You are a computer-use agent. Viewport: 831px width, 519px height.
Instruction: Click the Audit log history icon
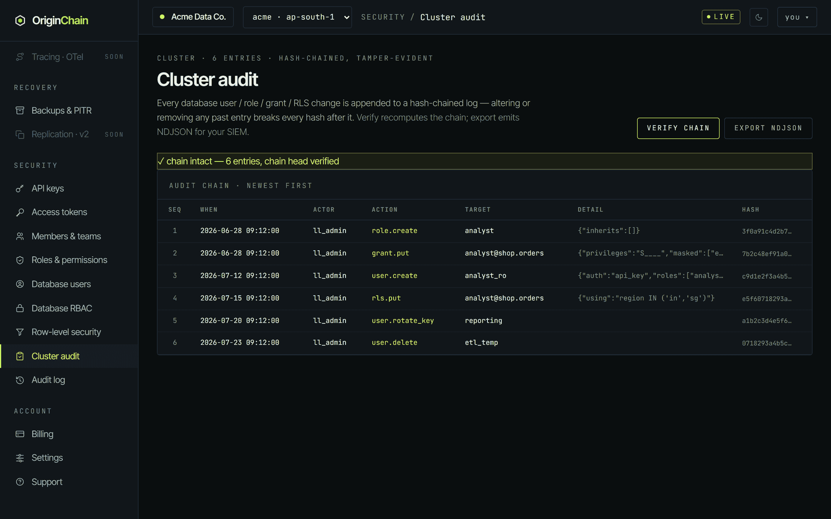tap(20, 380)
